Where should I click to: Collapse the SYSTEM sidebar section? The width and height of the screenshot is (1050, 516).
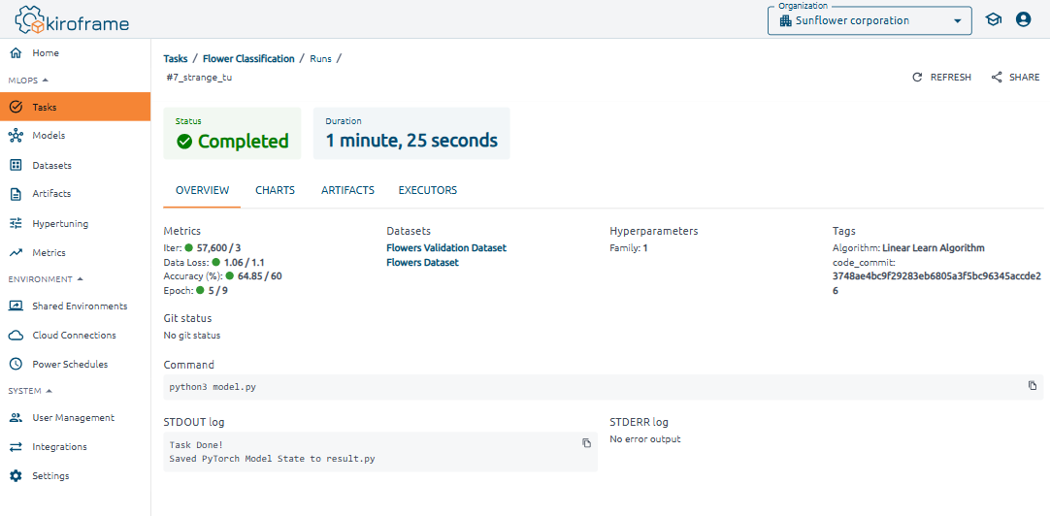pos(49,391)
